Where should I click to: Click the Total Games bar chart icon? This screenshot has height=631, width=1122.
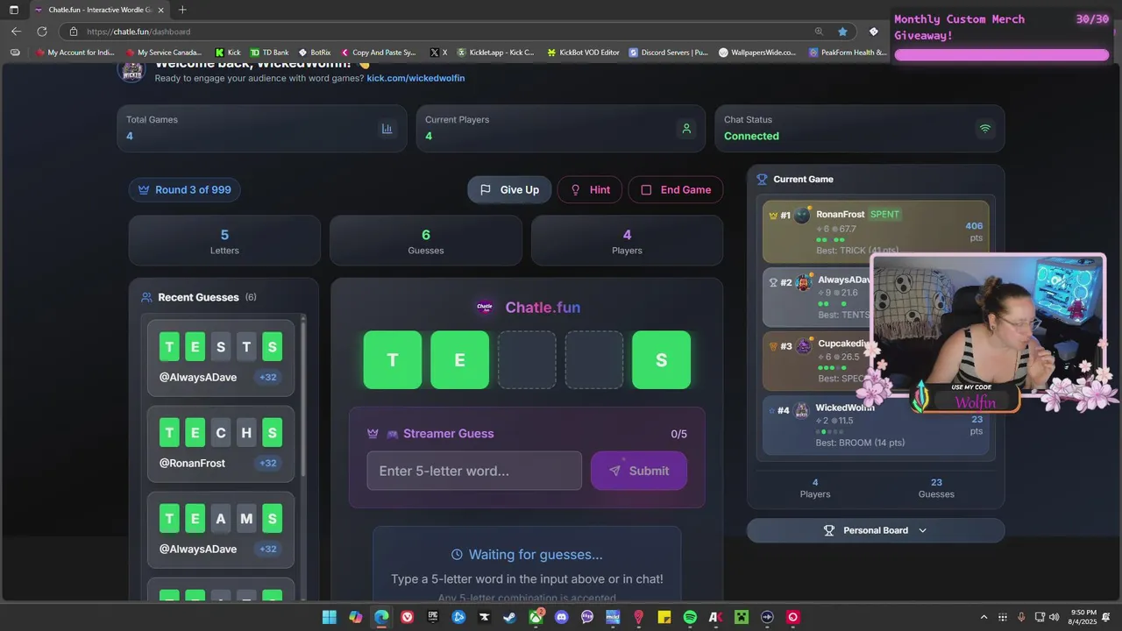pyautogui.click(x=387, y=129)
